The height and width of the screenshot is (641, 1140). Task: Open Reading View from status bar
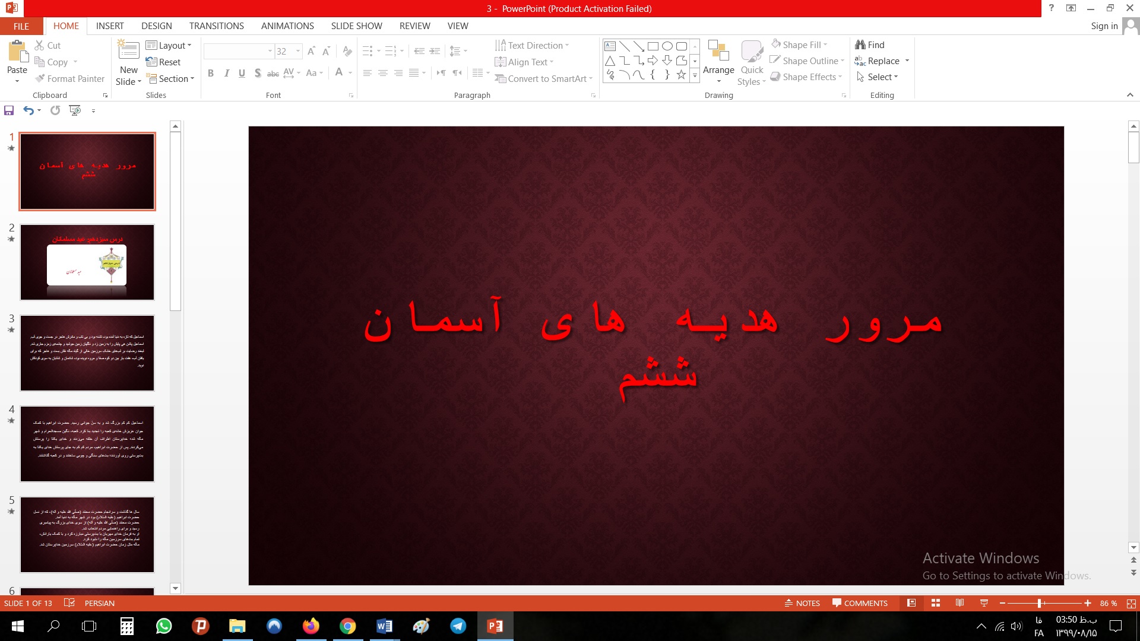click(x=959, y=603)
